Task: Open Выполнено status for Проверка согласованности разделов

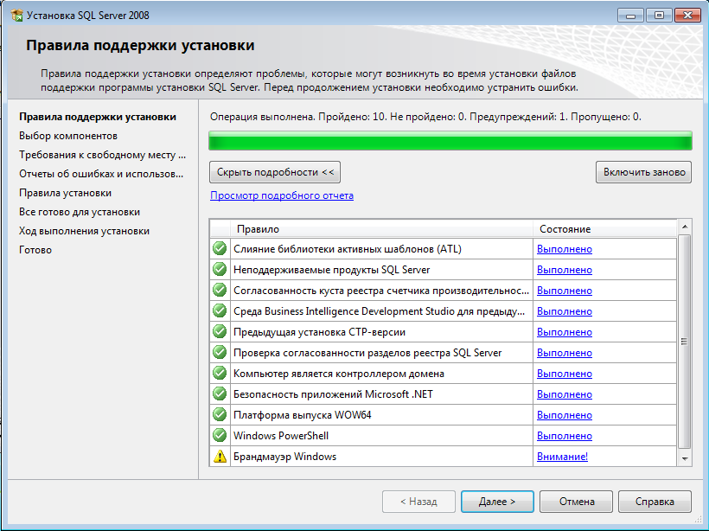Action: click(x=565, y=353)
